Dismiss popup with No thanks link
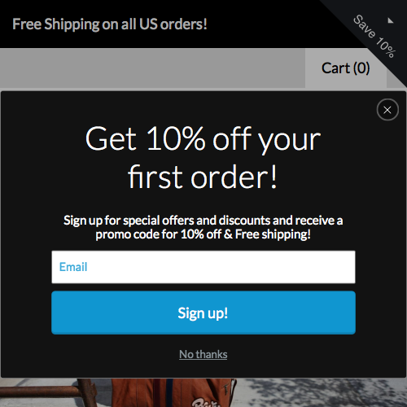 (203, 354)
